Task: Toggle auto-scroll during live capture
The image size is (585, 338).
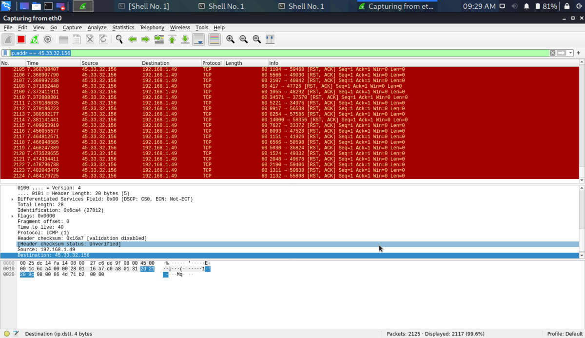Action: [198, 40]
